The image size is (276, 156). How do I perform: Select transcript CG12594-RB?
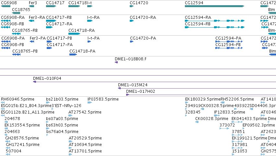pos(198,24)
